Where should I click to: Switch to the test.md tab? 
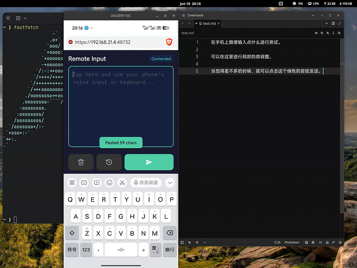point(207,24)
